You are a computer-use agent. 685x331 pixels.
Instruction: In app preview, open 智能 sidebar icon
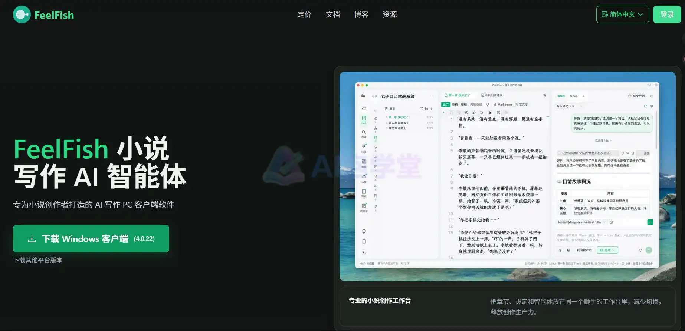(364, 163)
